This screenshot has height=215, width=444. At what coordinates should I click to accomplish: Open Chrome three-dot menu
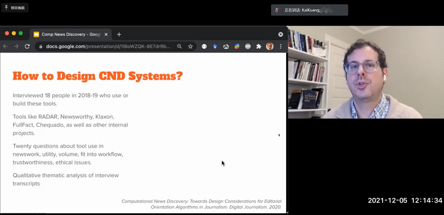280,47
